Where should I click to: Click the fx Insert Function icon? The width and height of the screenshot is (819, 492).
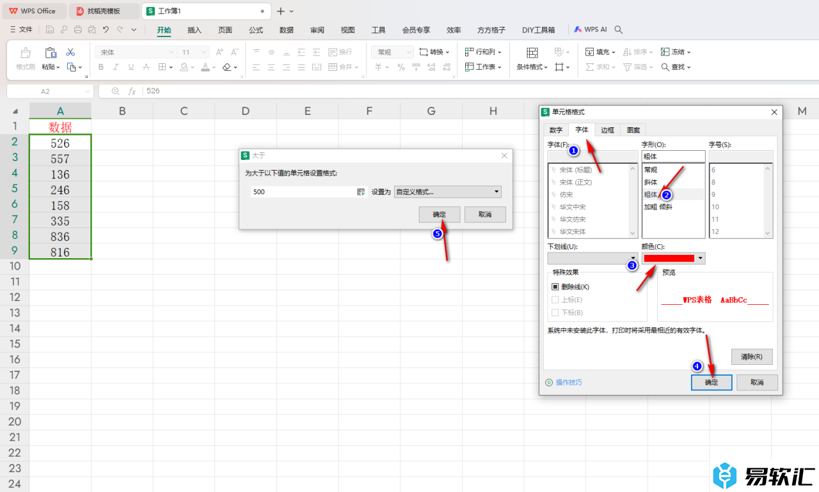pos(132,91)
